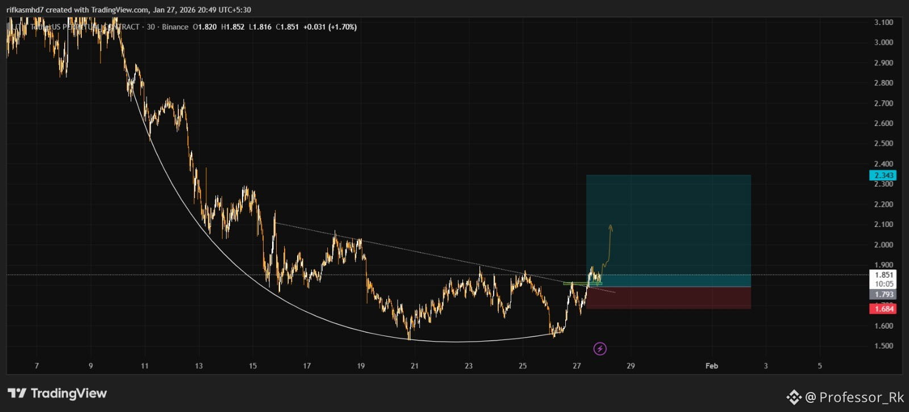Click 2.200 on the price axis
The height and width of the screenshot is (412, 909).
coord(883,204)
